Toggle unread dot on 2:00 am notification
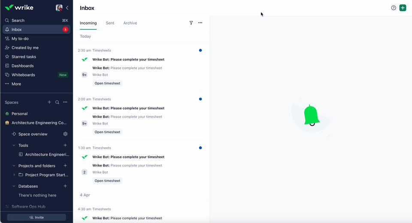This screenshot has width=412, height=223. tap(200, 99)
